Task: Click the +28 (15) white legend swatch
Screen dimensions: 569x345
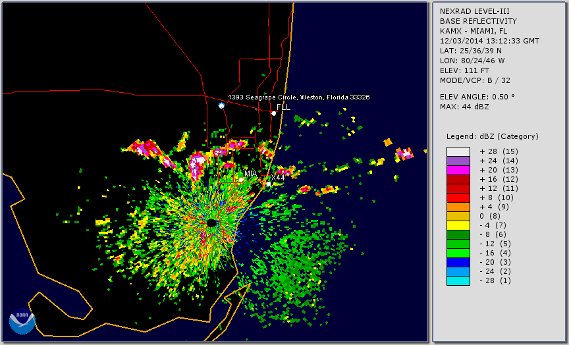Action: [458, 151]
